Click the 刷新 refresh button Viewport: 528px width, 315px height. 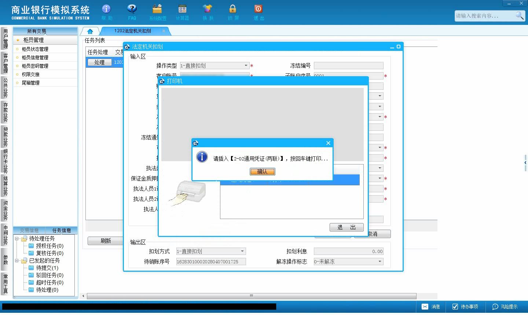click(x=106, y=241)
